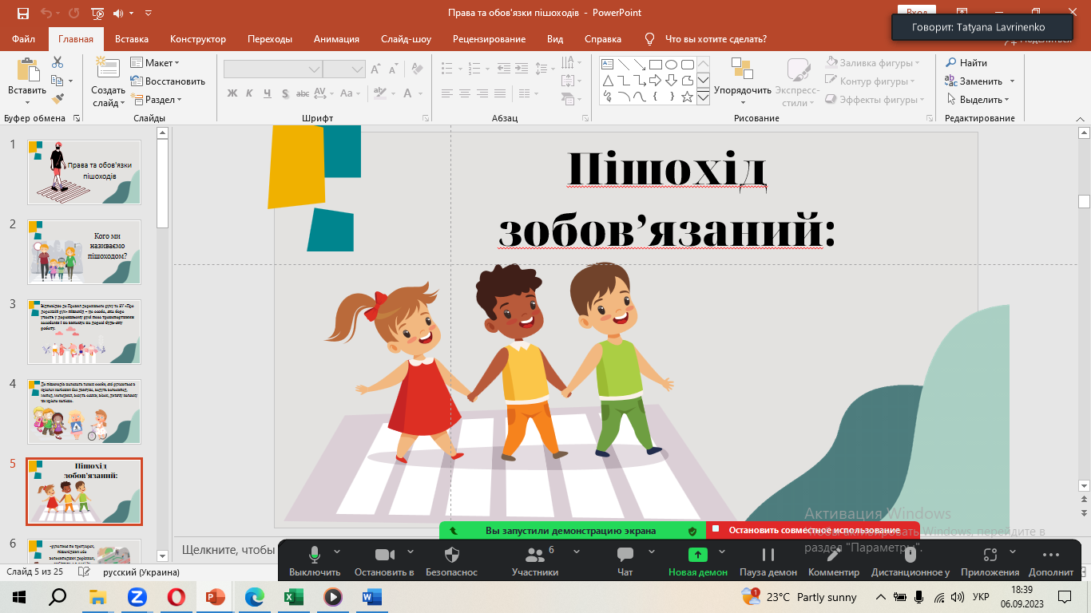Image resolution: width=1091 pixels, height=613 pixels.
Task: Open the Слайд-шоу tab
Action: 406,38
